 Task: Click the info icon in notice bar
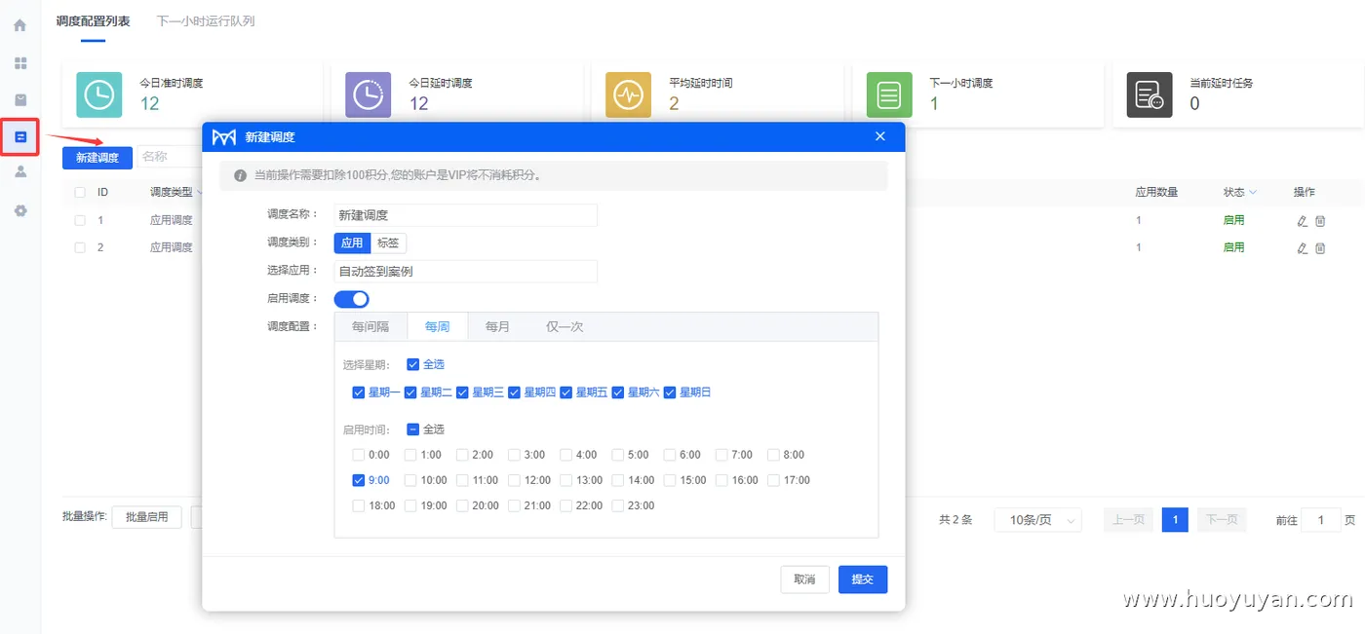[x=241, y=176]
